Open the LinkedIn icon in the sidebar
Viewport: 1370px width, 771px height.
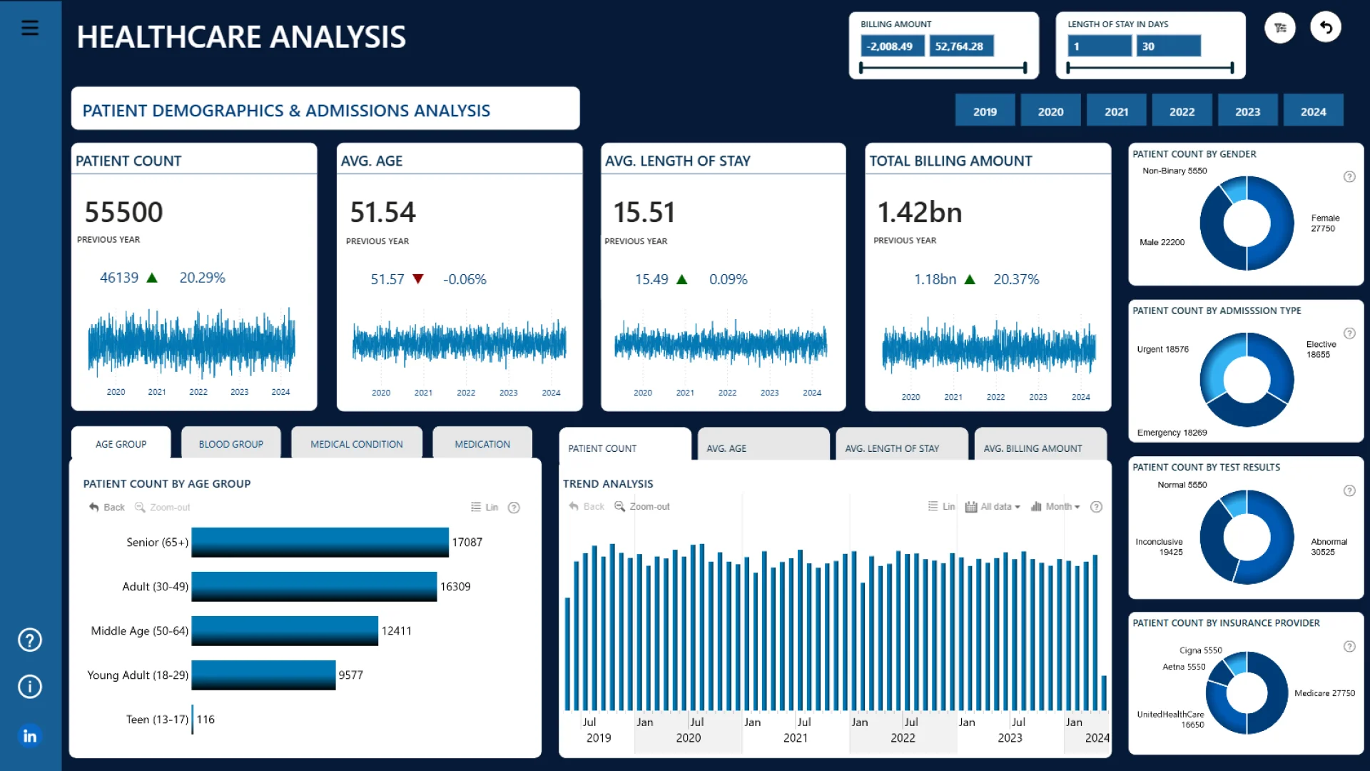click(x=30, y=735)
